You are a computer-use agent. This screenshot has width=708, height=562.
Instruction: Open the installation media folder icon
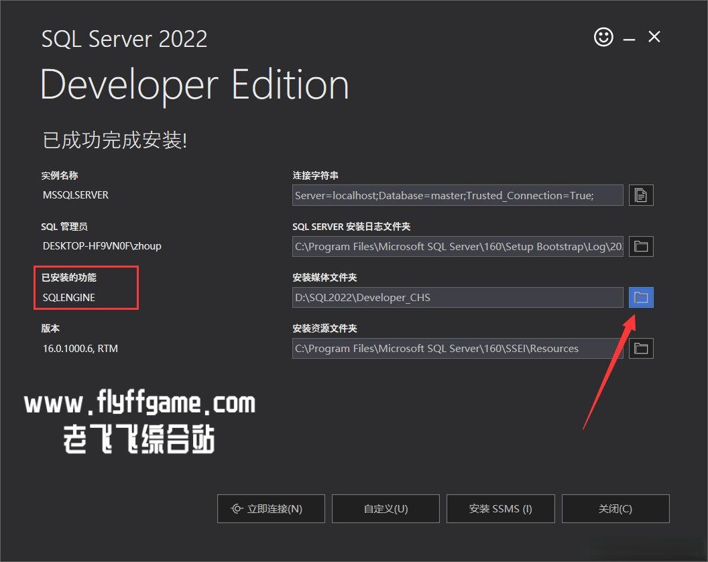(x=641, y=297)
